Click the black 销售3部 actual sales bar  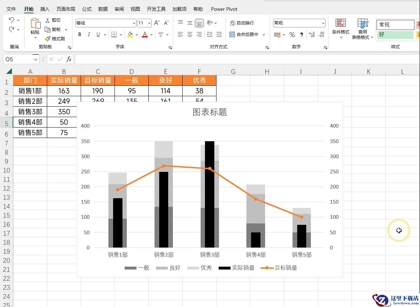tap(210, 194)
